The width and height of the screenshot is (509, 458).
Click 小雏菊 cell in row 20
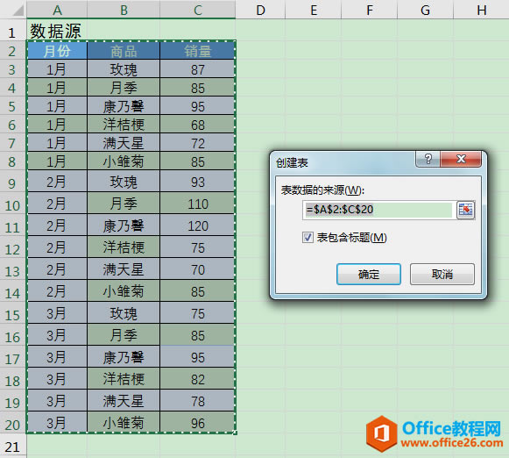click(124, 423)
